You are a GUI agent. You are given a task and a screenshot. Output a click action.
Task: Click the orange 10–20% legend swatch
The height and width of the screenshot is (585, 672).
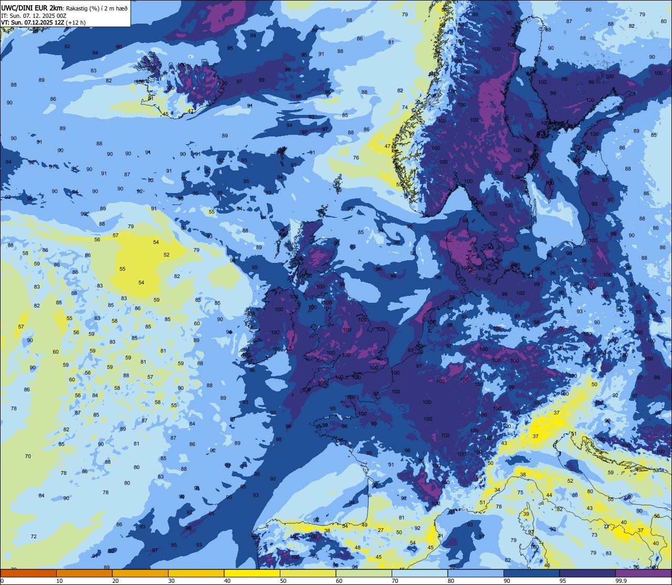84,573
